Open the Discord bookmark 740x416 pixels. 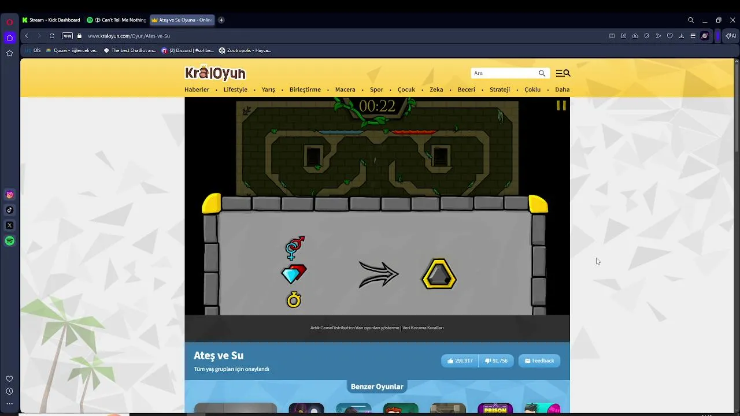tap(188, 50)
